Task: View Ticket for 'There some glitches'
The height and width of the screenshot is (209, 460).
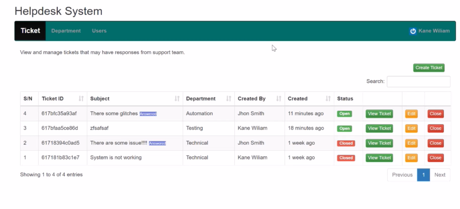Action: pos(379,114)
